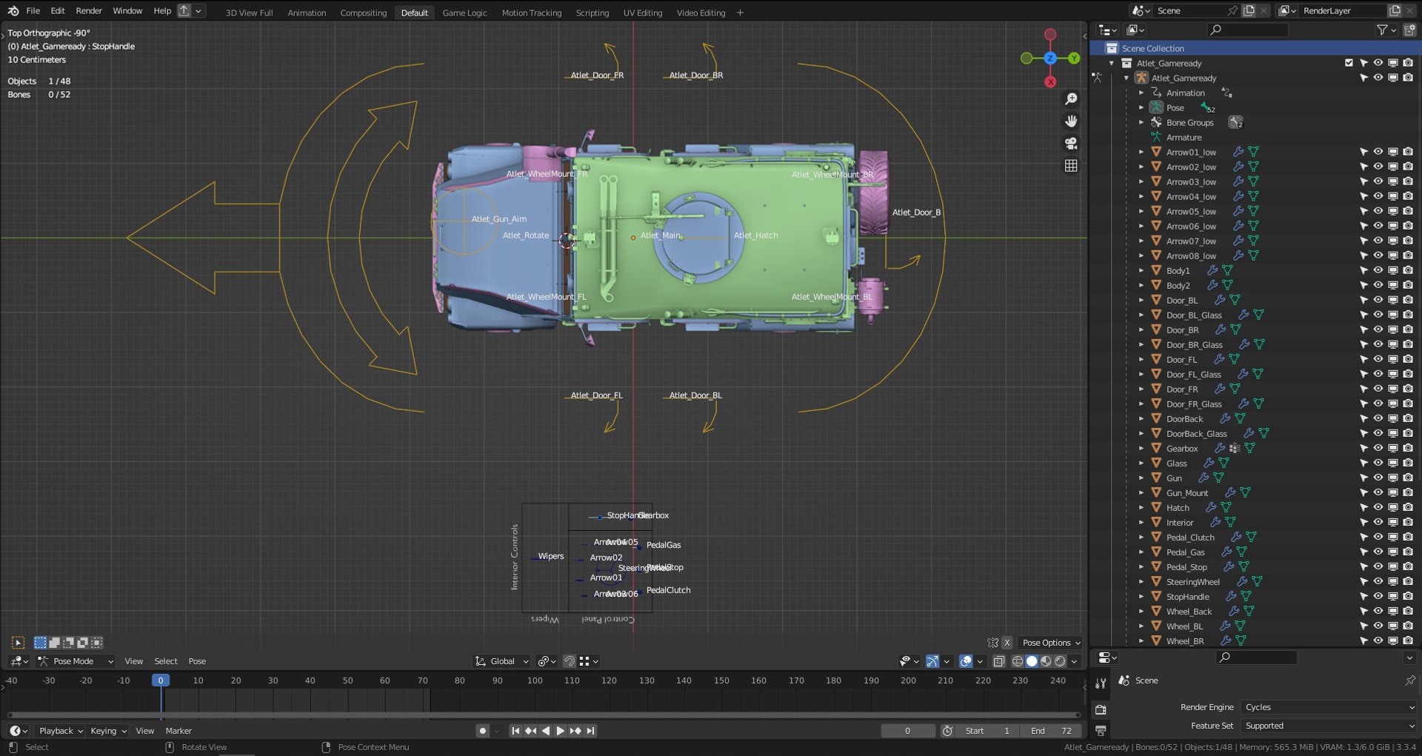Open the Keying popover in timeline
This screenshot has height=756, width=1422.
(x=108, y=731)
